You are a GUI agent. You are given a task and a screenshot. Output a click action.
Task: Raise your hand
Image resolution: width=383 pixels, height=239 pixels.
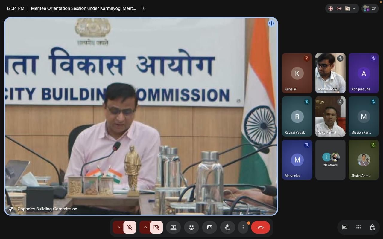(x=228, y=227)
